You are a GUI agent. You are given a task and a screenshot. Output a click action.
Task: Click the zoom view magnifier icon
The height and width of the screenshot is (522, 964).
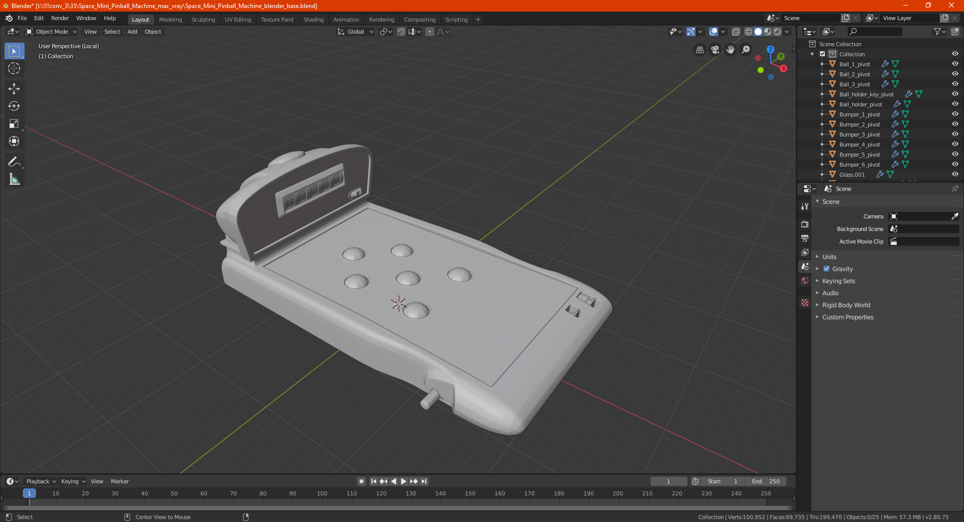point(746,50)
